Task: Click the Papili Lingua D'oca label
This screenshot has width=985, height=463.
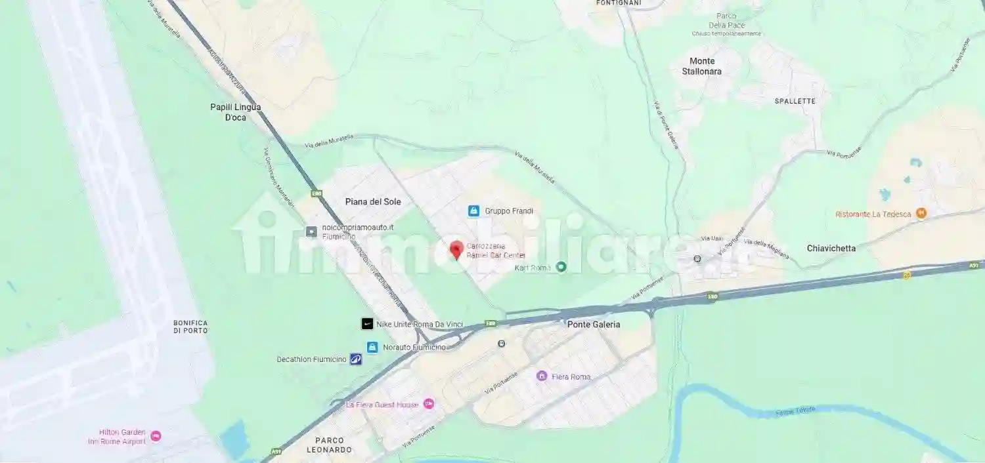Action: point(235,112)
